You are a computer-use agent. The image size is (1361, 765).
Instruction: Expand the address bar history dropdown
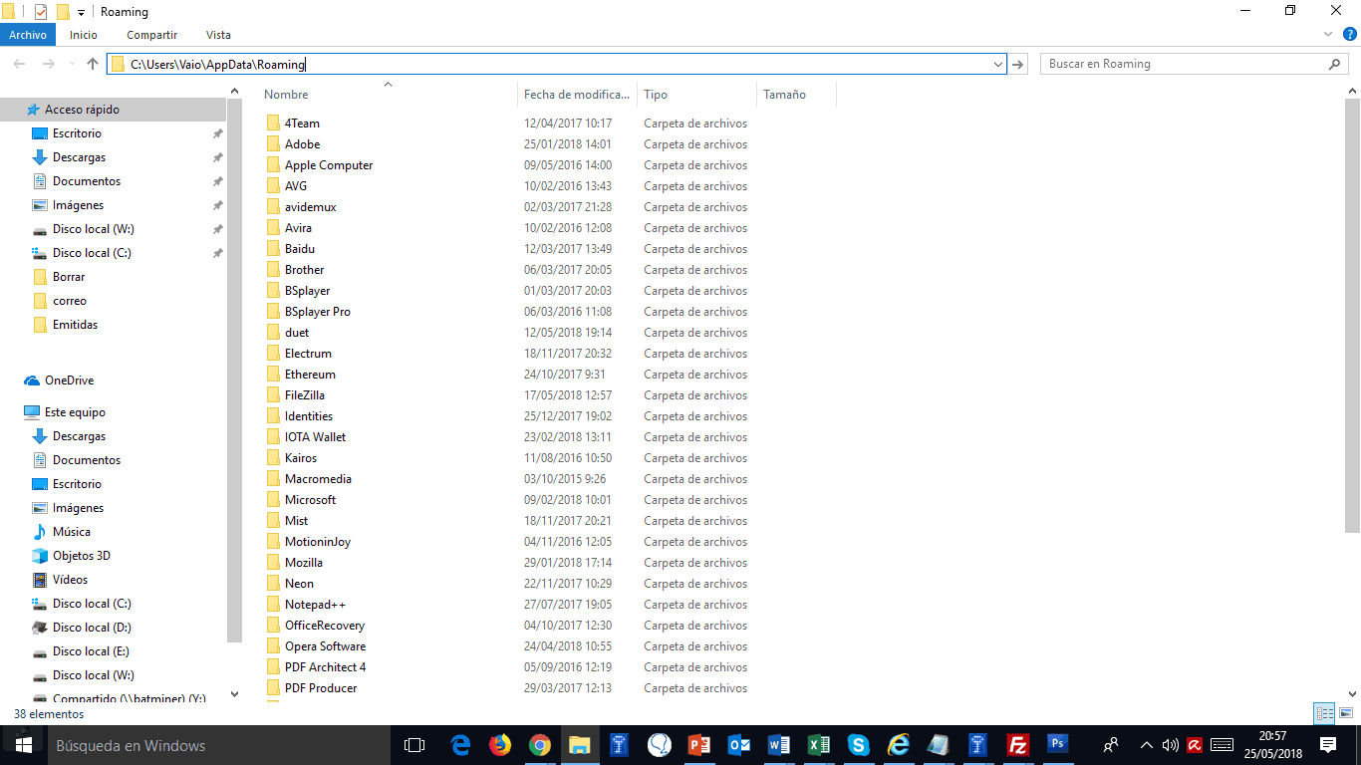(x=998, y=64)
